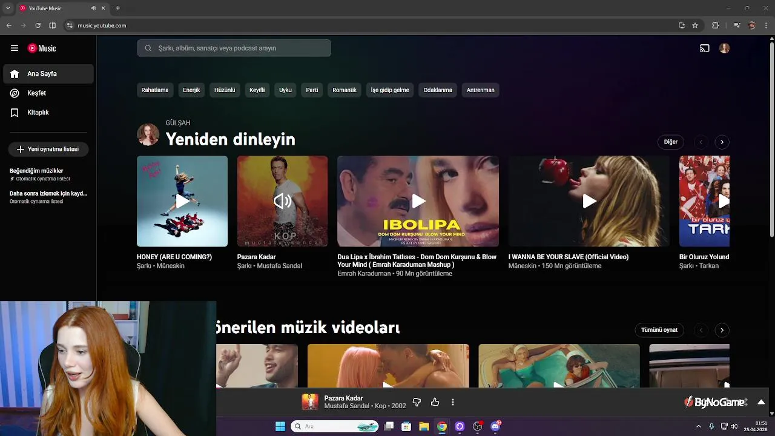
Task: View site information icon beside the URL
Action: [70, 25]
